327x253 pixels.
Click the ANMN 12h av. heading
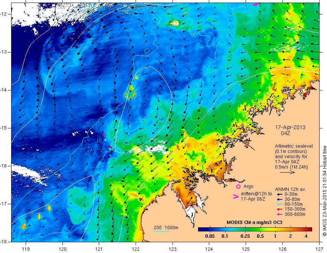291,189
